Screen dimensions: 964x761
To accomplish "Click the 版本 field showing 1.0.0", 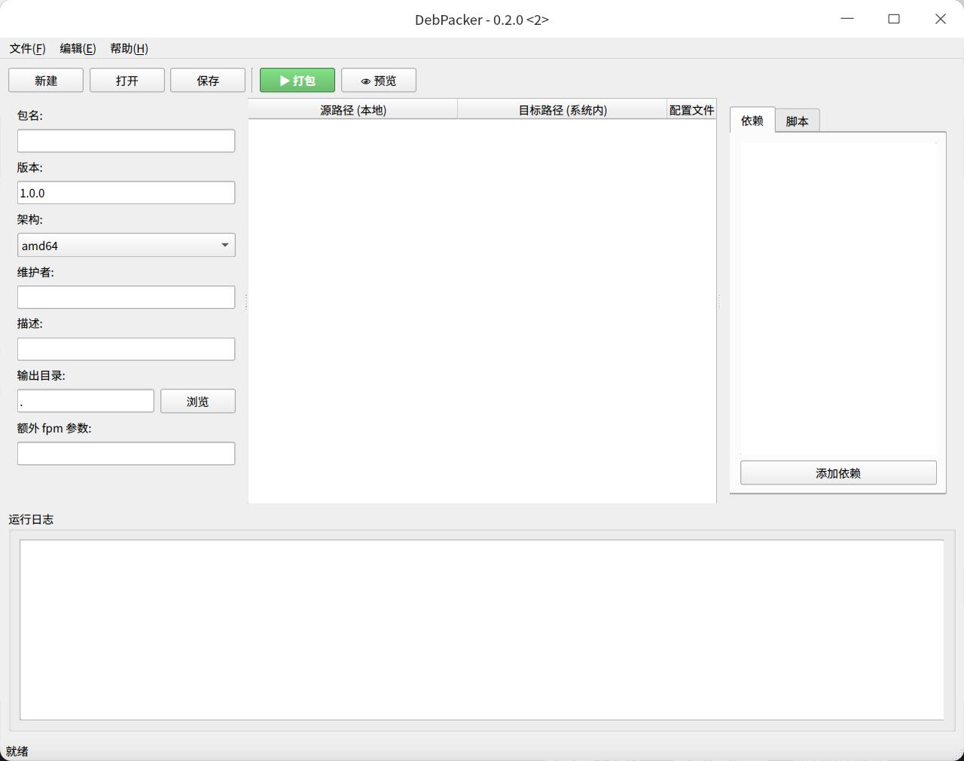I will tap(127, 193).
